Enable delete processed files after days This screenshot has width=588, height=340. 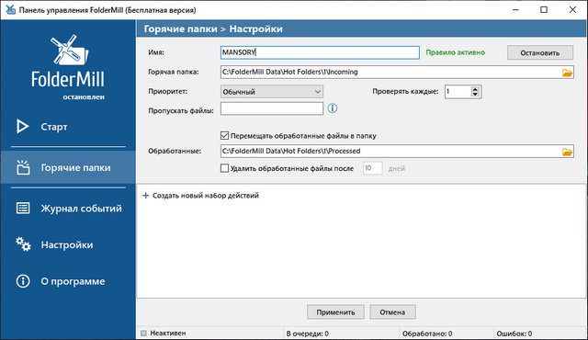[x=224, y=168]
